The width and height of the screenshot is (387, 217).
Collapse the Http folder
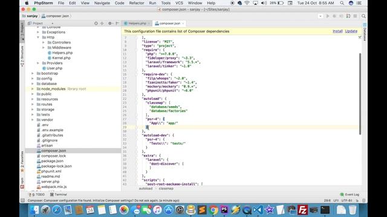coord(38,37)
